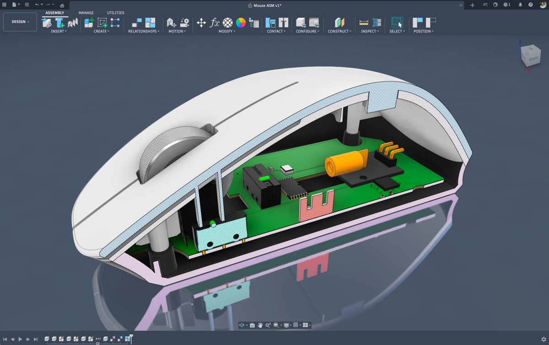
Task: Switch to the UTILITIES tab
Action: 115,13
